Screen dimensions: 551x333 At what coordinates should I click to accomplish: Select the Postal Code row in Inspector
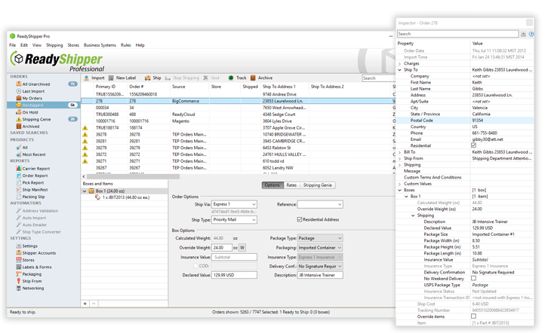point(465,121)
